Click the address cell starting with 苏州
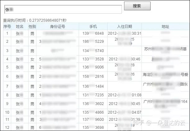The height and width of the screenshot is (131, 190). 165,51
